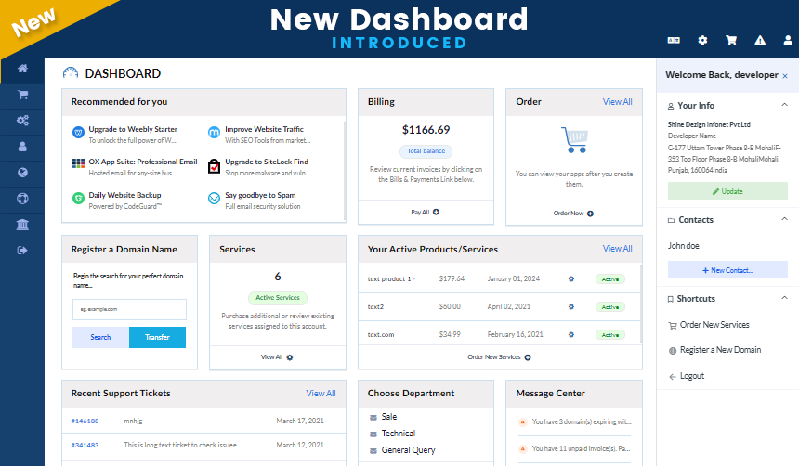
Task: Click the domain name search field
Action: [129, 309]
